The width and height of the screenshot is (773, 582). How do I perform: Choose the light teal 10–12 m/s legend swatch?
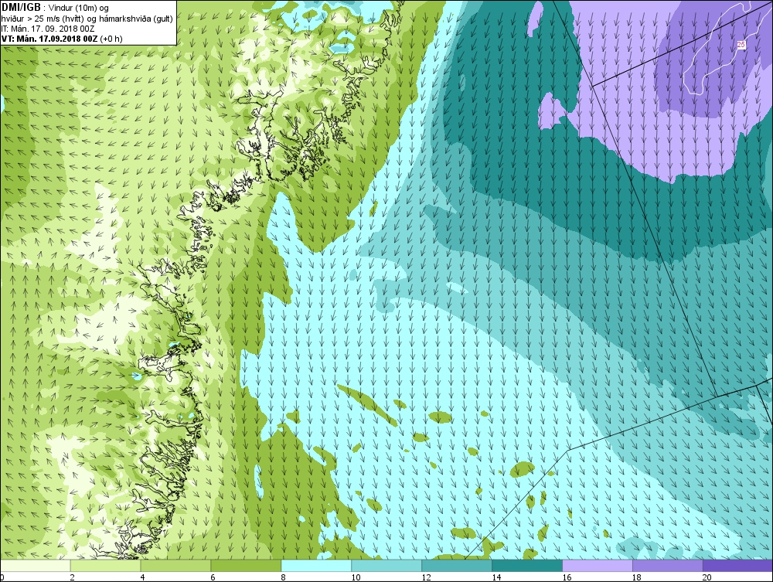pyautogui.click(x=386, y=565)
